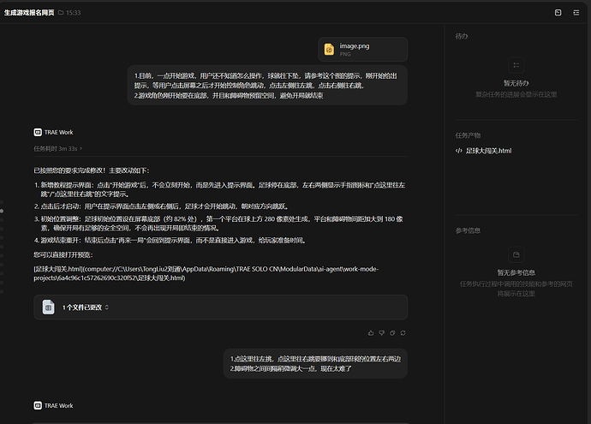The height and width of the screenshot is (424, 591).
Task: Open the image.png attachment card
Action: (x=362, y=50)
